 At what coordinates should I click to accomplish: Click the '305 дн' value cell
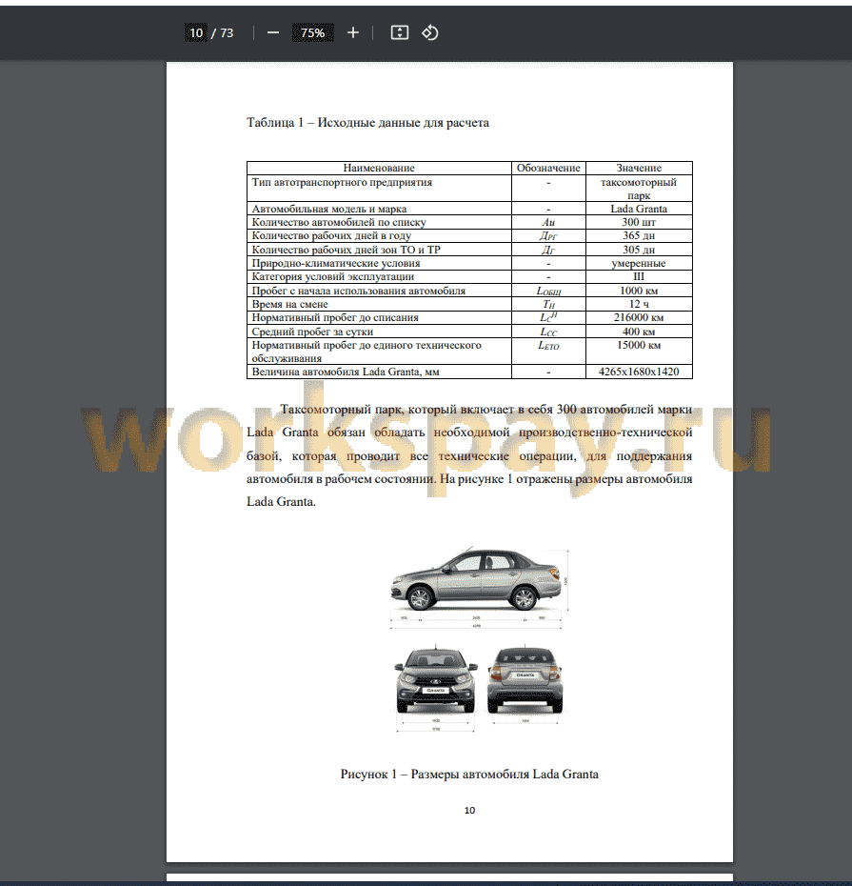pos(639,250)
